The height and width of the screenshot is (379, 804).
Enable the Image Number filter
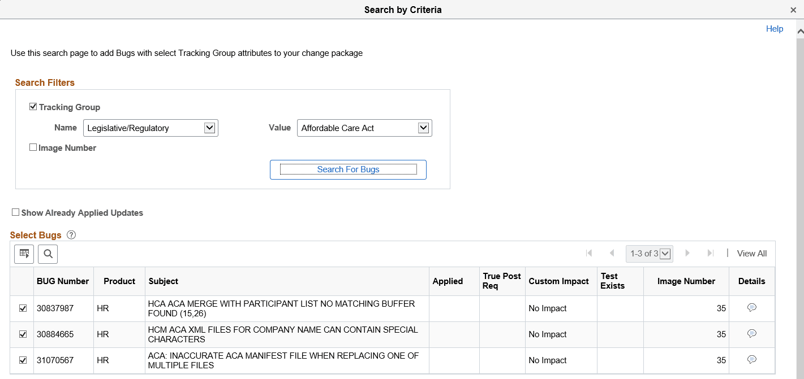click(x=33, y=147)
